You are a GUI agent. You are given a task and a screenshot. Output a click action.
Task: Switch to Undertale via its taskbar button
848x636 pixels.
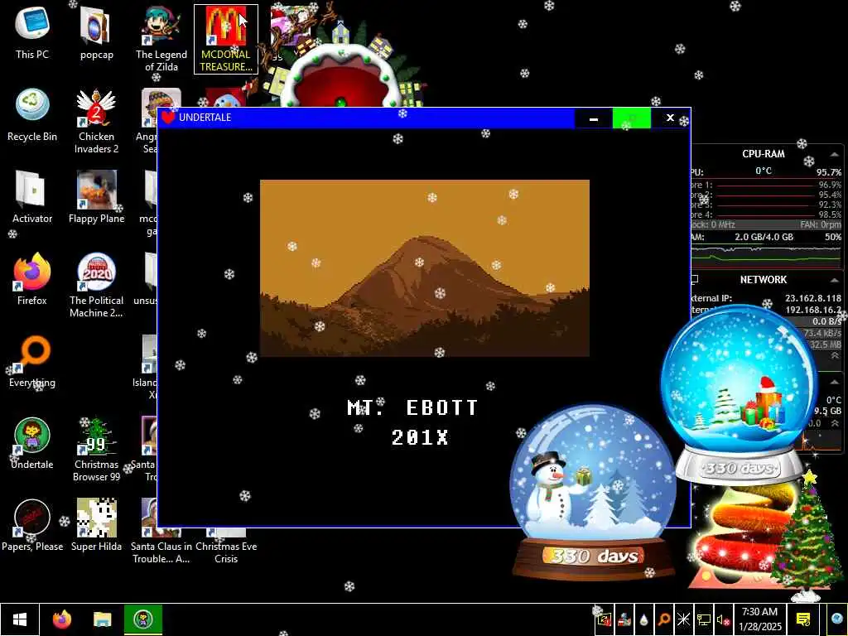tap(143, 619)
